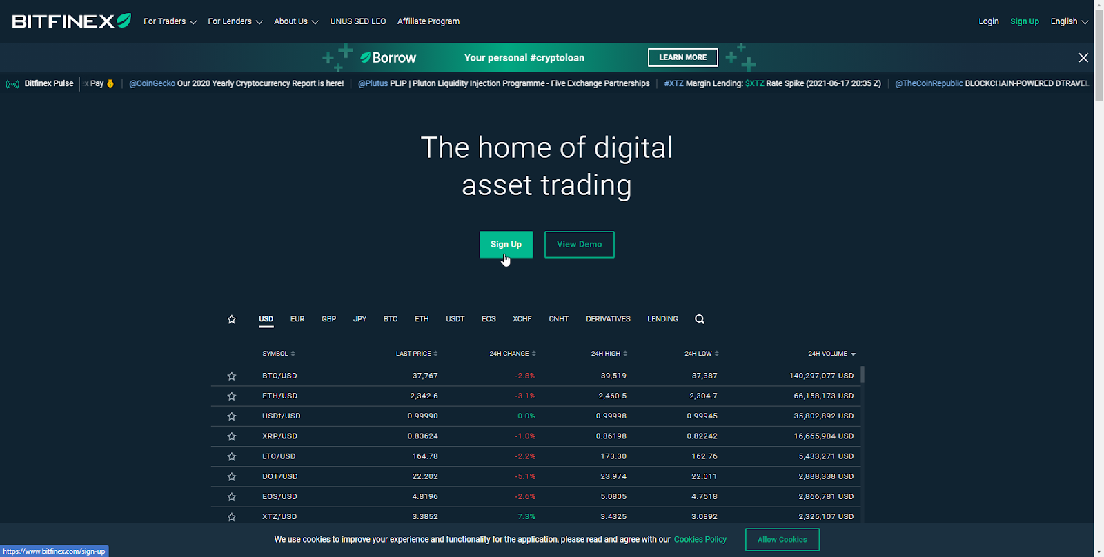Expand the For Traders menu
Screen dimensions: 1104x557
tap(170, 21)
